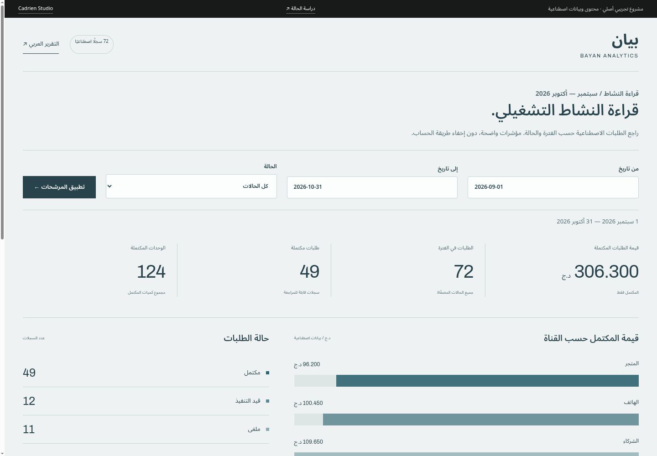Focus the إلى تاريخ end date field
The image size is (657, 456).
pos(372,187)
